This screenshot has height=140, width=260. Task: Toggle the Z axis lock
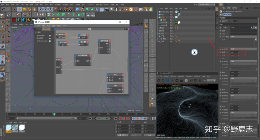(x=50, y=9)
